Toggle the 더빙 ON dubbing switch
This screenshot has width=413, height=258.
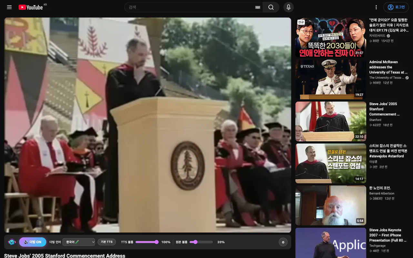(33, 242)
